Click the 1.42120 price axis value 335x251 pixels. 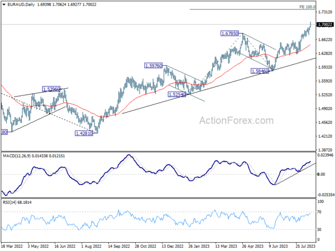(x=325, y=136)
